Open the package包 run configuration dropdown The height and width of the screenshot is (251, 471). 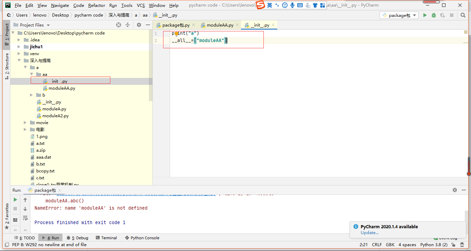point(399,15)
